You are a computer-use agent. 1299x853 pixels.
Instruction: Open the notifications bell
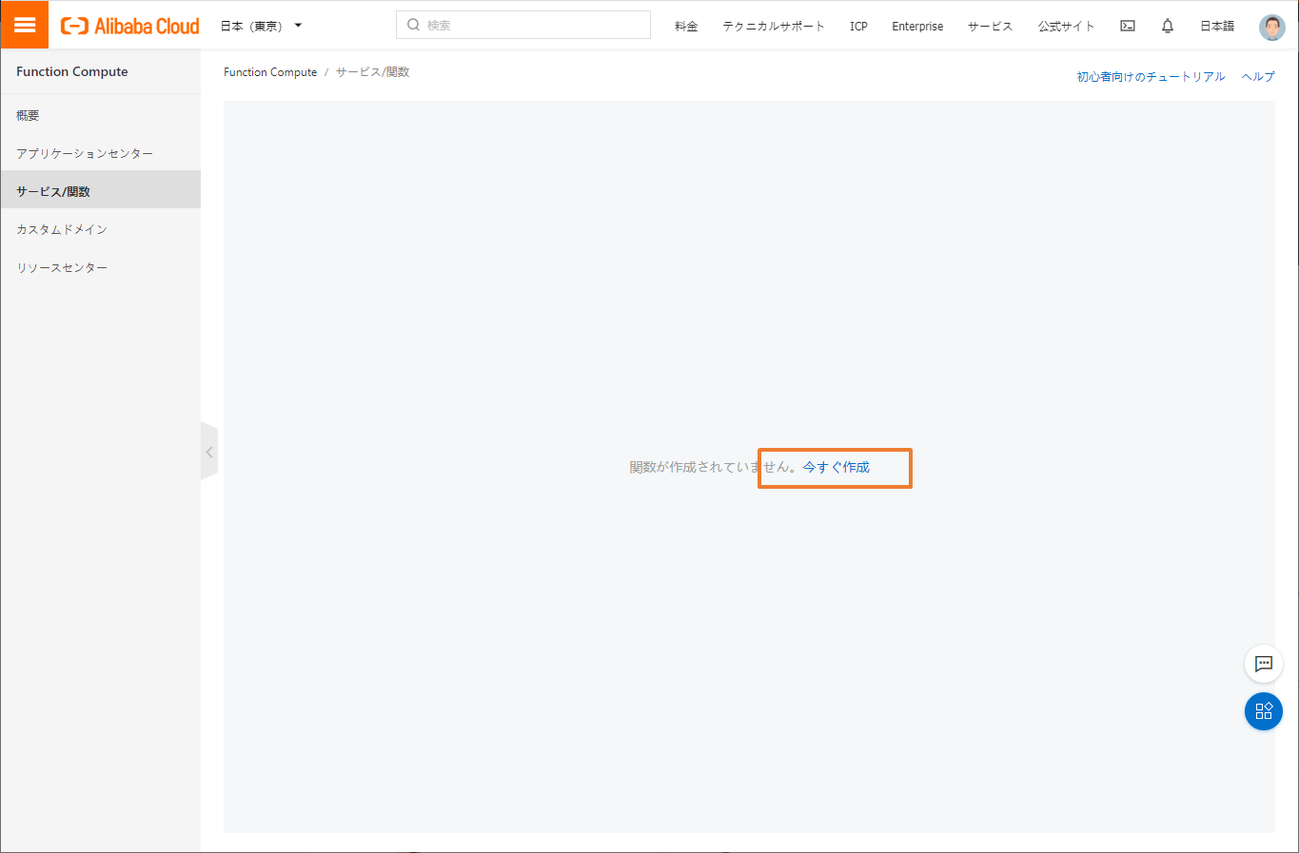(1167, 26)
